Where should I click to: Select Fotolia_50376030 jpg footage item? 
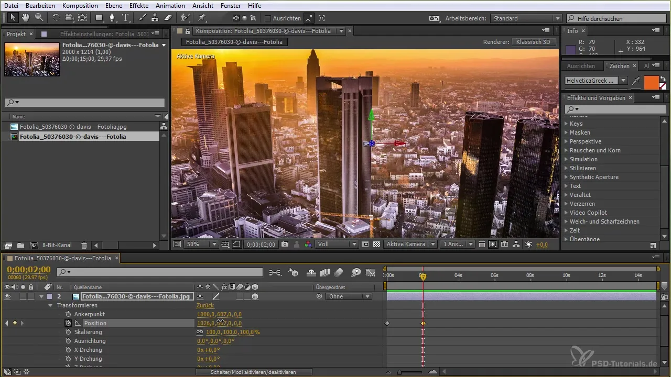point(73,127)
